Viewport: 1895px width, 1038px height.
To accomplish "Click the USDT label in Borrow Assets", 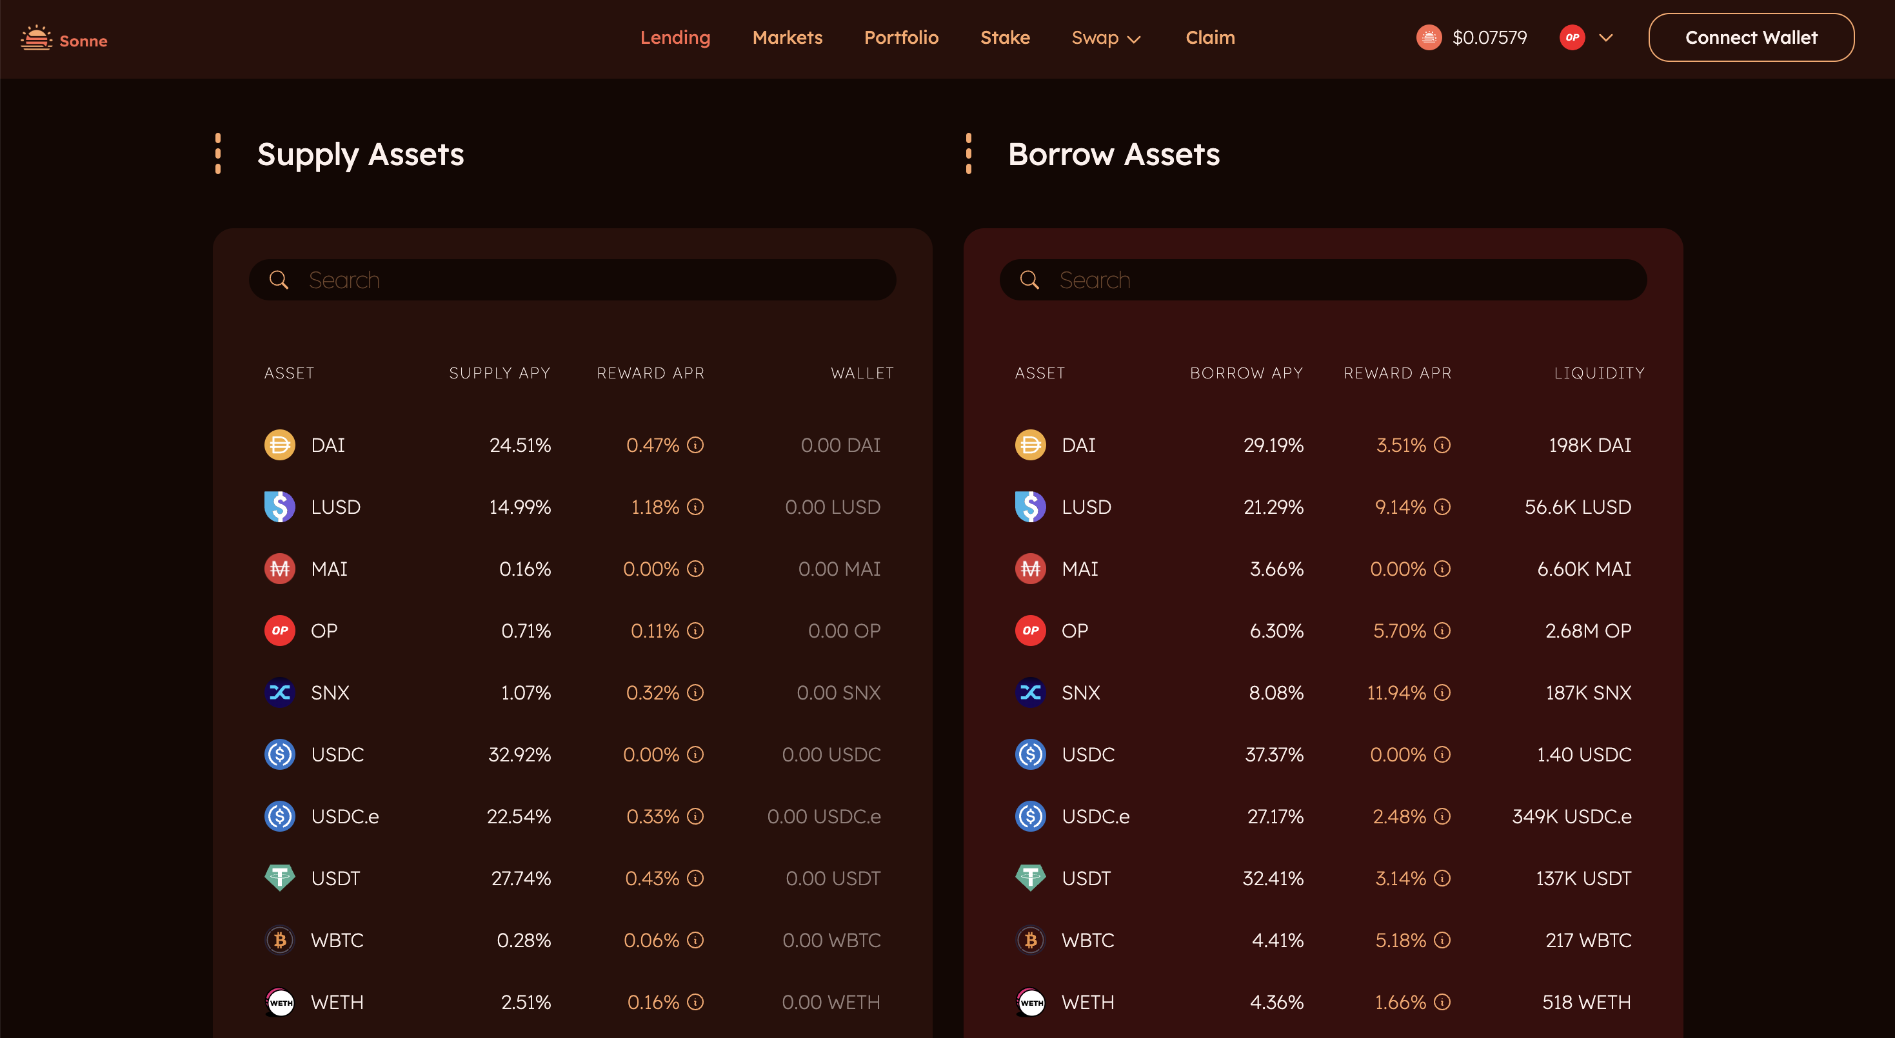I will tap(1086, 877).
